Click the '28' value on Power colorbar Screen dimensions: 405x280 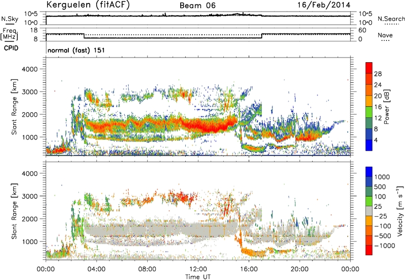378,74
